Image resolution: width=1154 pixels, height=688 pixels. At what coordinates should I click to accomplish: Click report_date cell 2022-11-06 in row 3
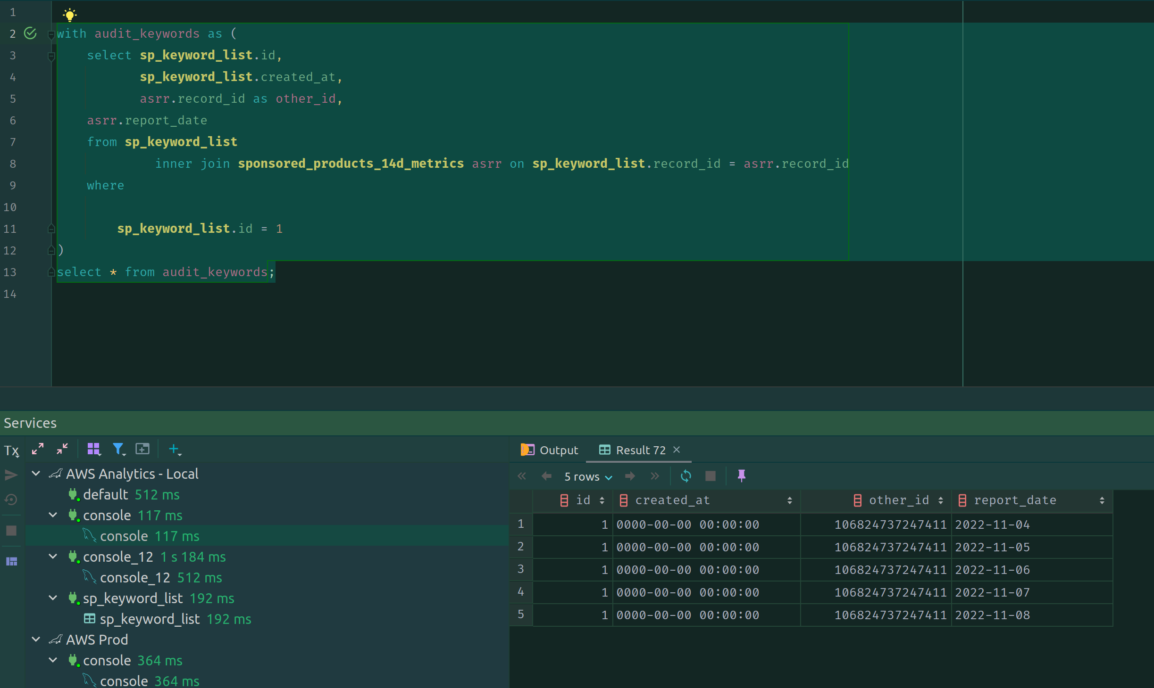[992, 570]
